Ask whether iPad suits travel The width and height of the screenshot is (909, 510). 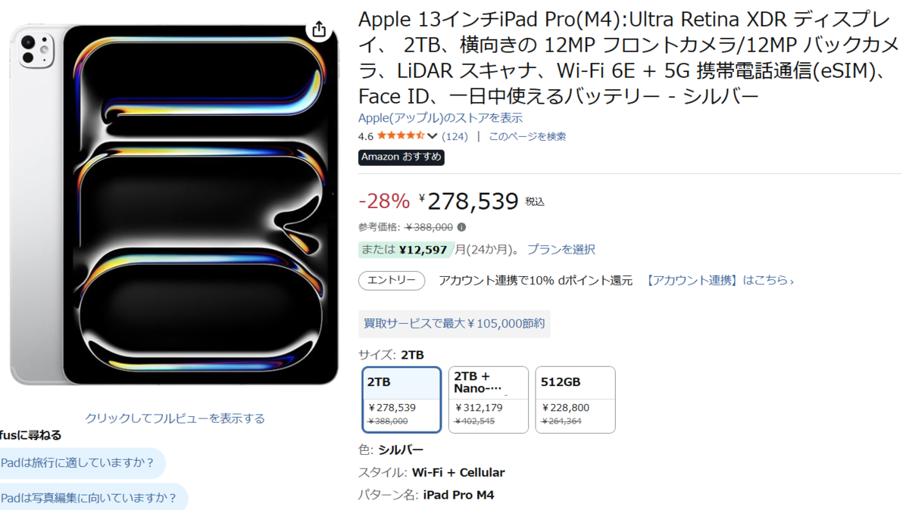(x=79, y=463)
